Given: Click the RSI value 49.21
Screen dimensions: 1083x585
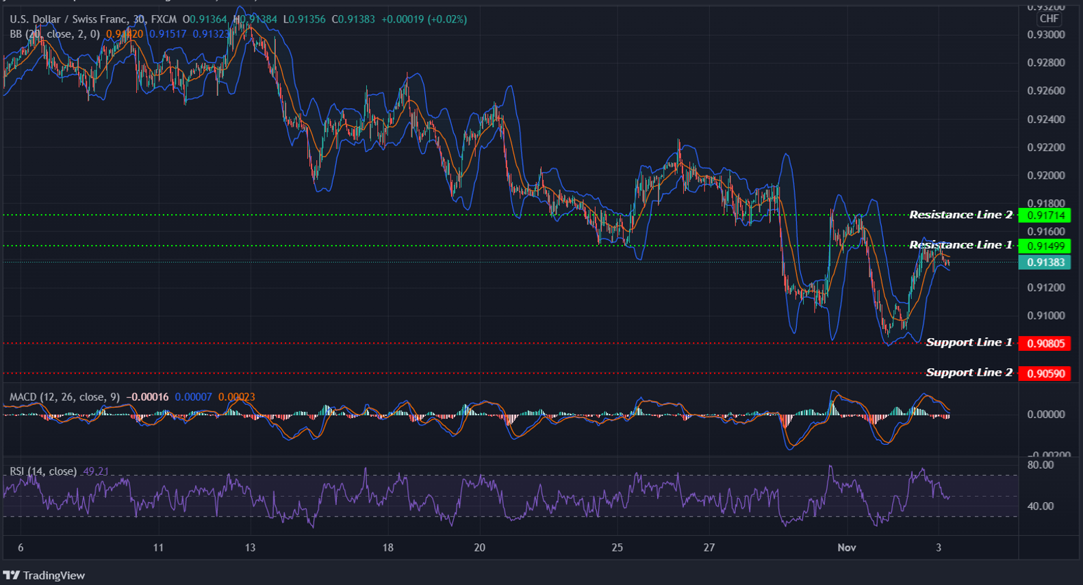Looking at the screenshot, I should [95, 471].
